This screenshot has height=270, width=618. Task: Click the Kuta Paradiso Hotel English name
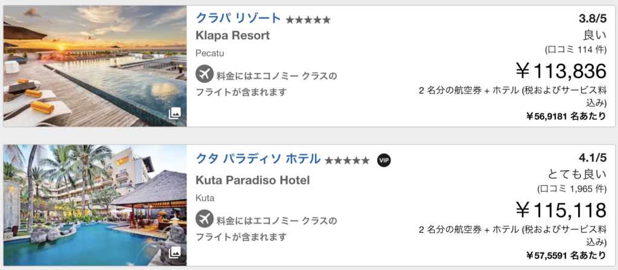point(252,180)
